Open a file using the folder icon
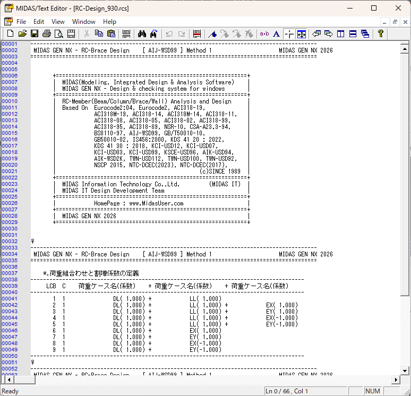The width and height of the screenshot is (411, 396). click(22, 34)
